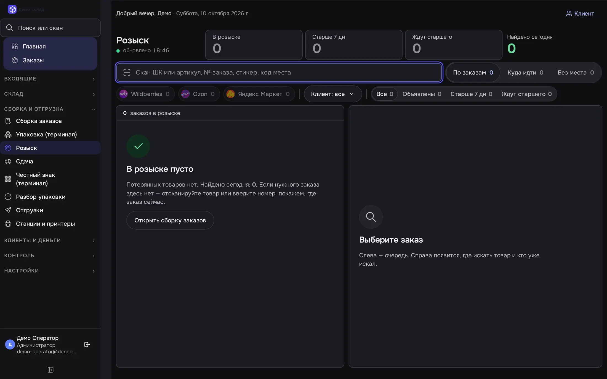
Task: Toggle the Яндекс Маркет filter
Action: [x=259, y=94]
